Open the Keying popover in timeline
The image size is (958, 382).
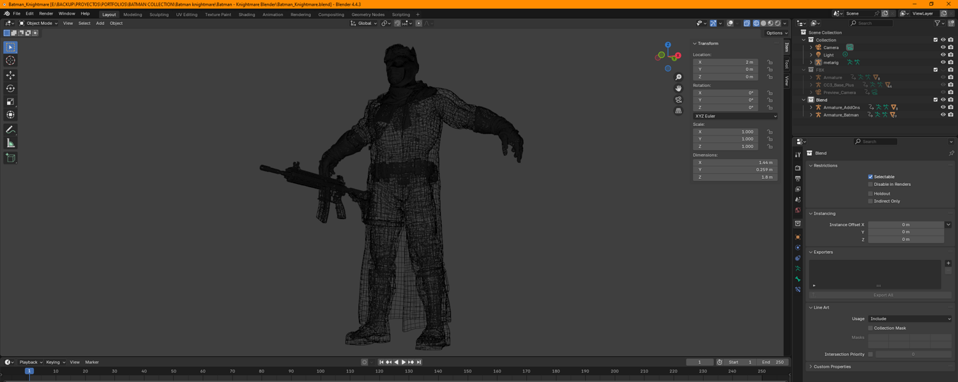pyautogui.click(x=55, y=362)
